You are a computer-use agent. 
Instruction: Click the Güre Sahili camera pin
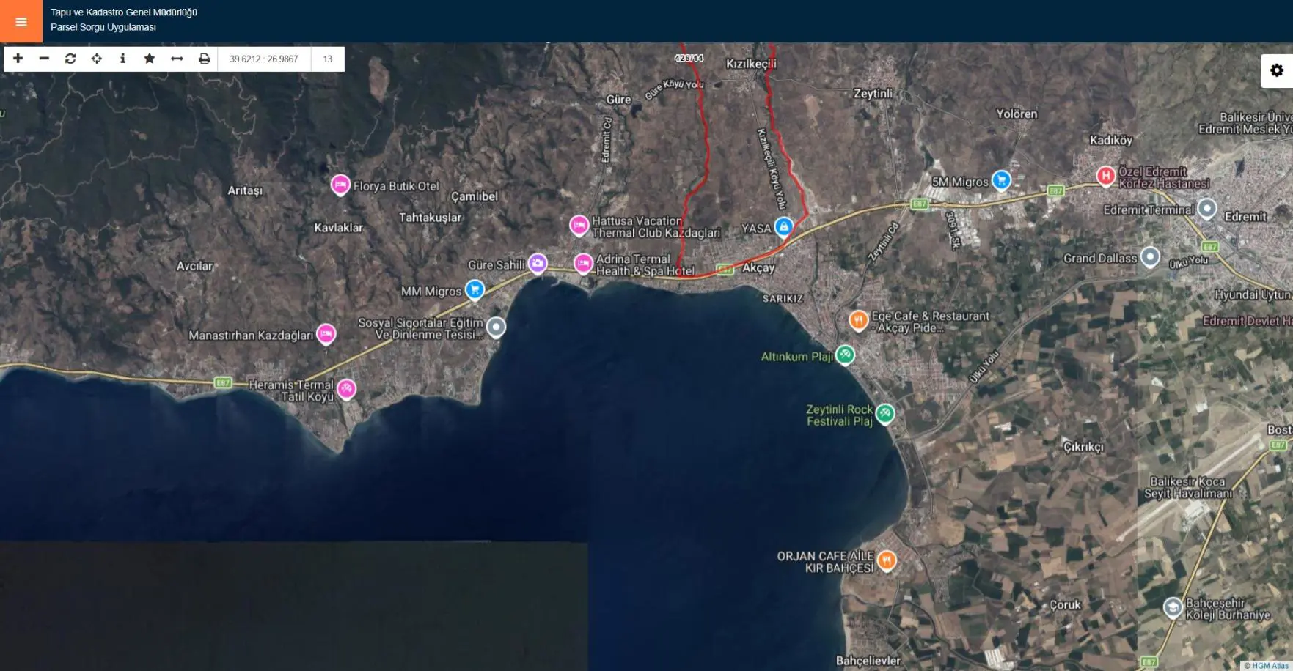[x=538, y=264]
